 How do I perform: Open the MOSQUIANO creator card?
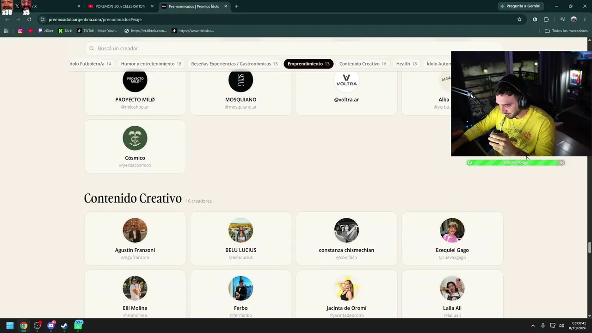[x=241, y=92]
